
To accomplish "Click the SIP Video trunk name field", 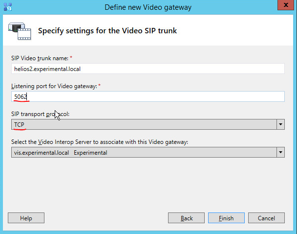I will (148, 69).
